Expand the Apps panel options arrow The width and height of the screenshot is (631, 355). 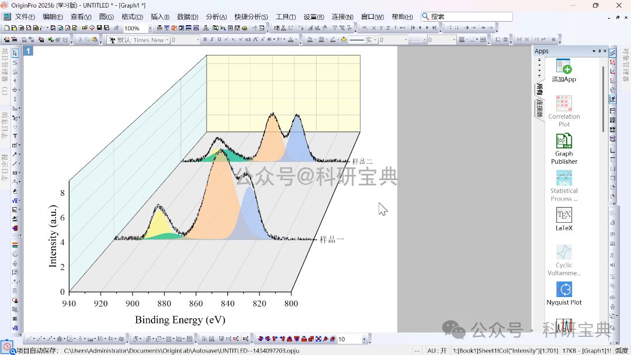click(x=594, y=51)
